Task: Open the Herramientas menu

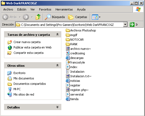Action: 64,9
